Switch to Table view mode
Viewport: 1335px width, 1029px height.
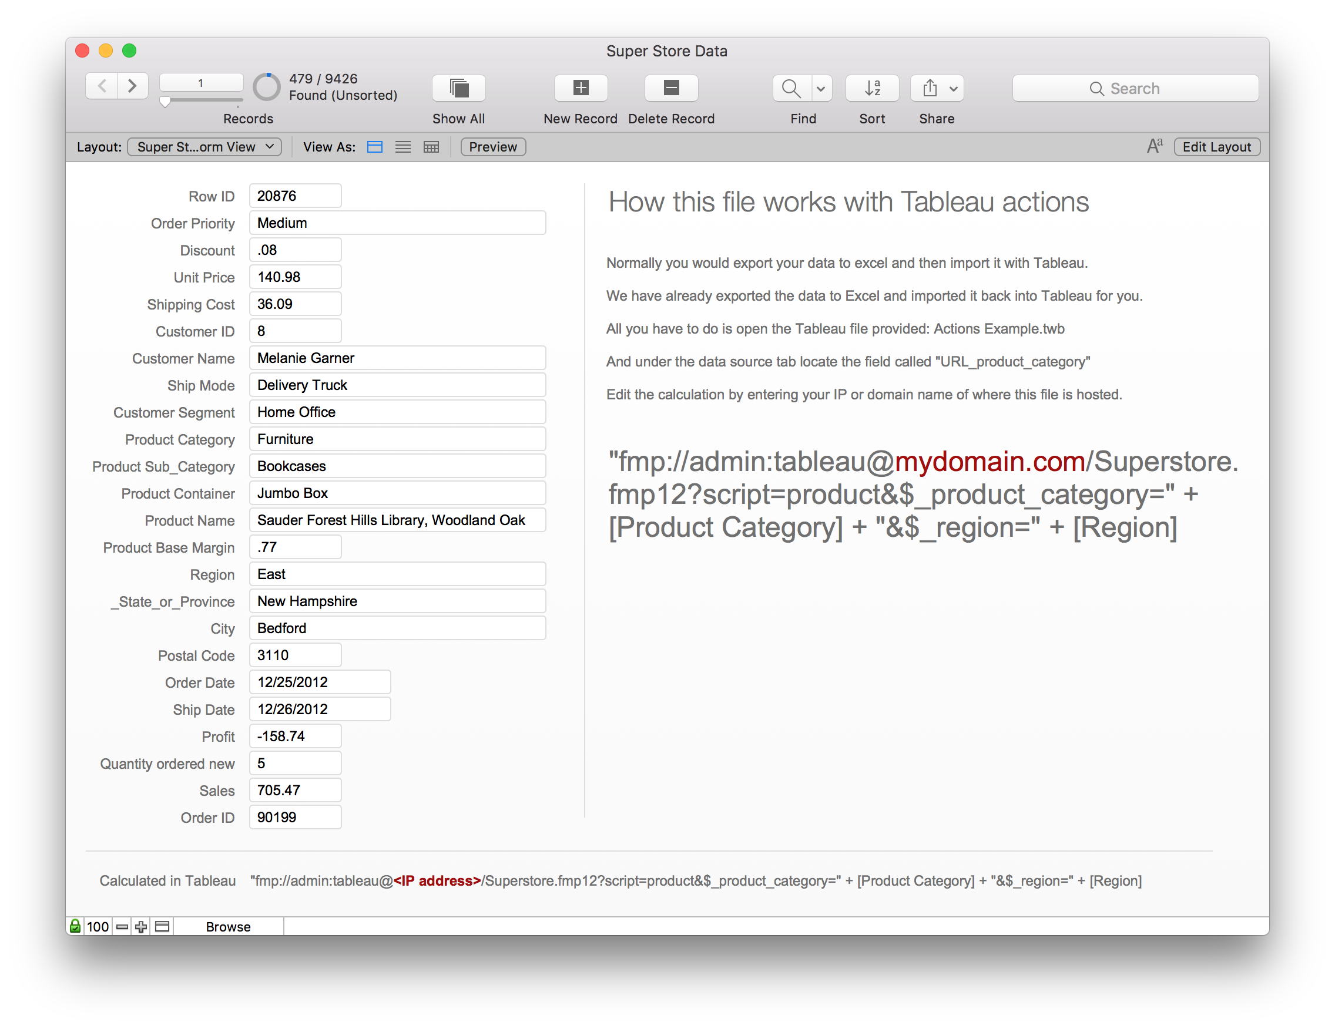431,147
